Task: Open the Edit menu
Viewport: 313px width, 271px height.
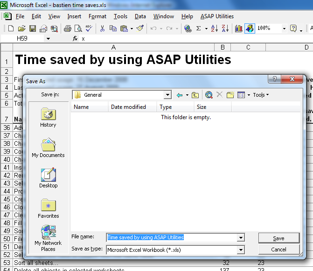Action: [36, 16]
